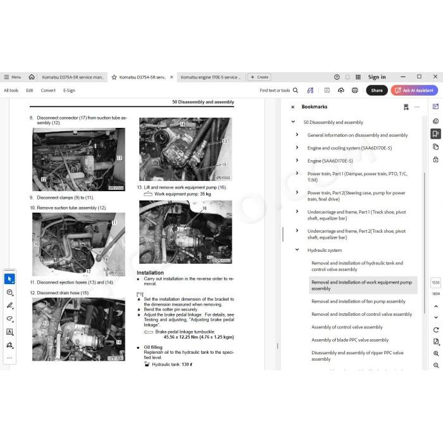Open the apps grid icon
Viewport: 443px width, 443px height.
[358, 77]
